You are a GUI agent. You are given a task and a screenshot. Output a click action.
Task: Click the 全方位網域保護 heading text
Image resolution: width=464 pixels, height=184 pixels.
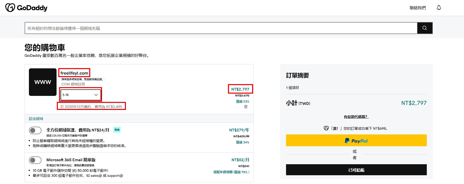[x=78, y=130]
